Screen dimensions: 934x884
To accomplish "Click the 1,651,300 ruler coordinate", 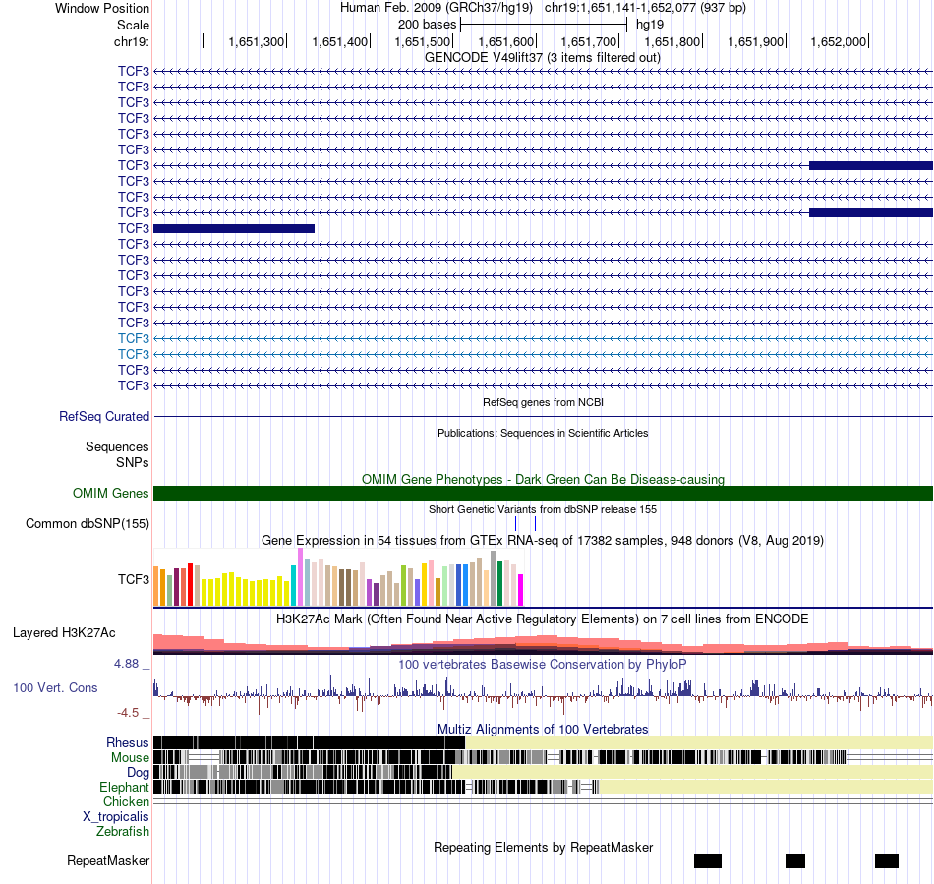I will click(x=257, y=41).
